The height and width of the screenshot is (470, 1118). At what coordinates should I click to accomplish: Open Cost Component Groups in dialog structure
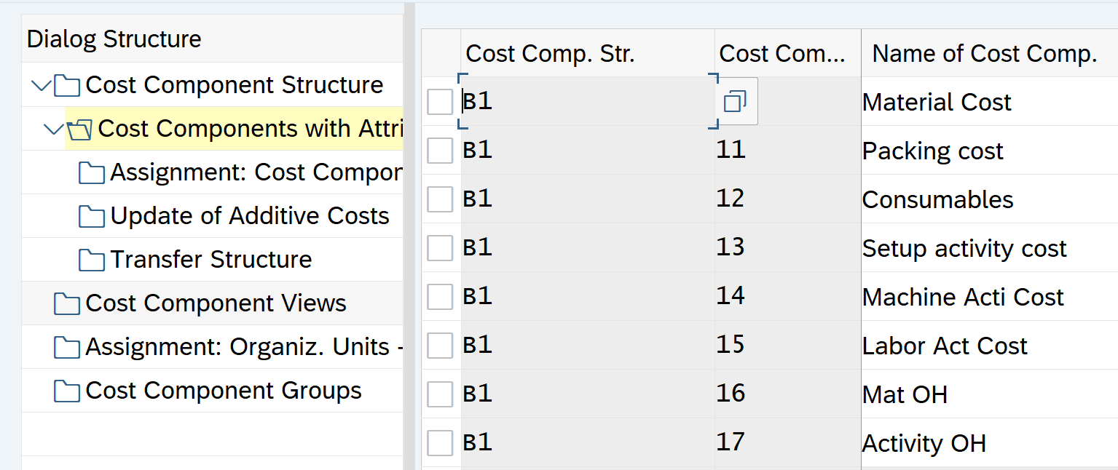pos(223,391)
